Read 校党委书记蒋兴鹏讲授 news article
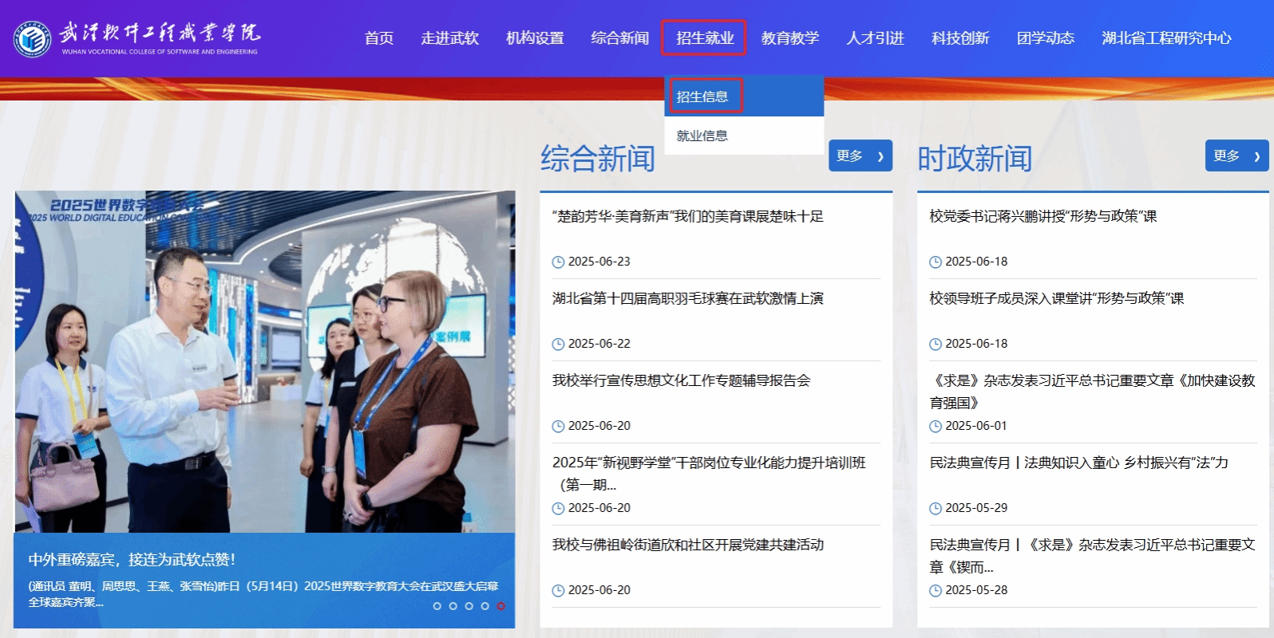The width and height of the screenshot is (1274, 638). pyautogui.click(x=1043, y=216)
